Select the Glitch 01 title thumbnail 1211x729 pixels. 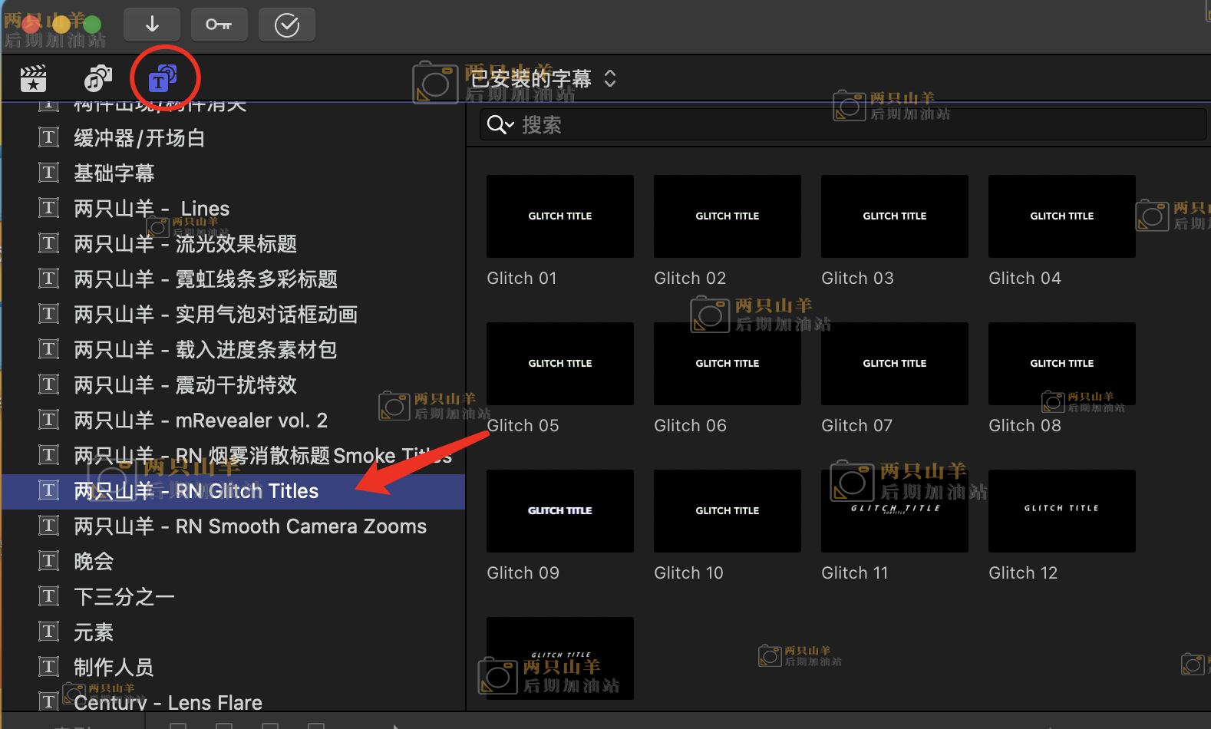tap(559, 216)
